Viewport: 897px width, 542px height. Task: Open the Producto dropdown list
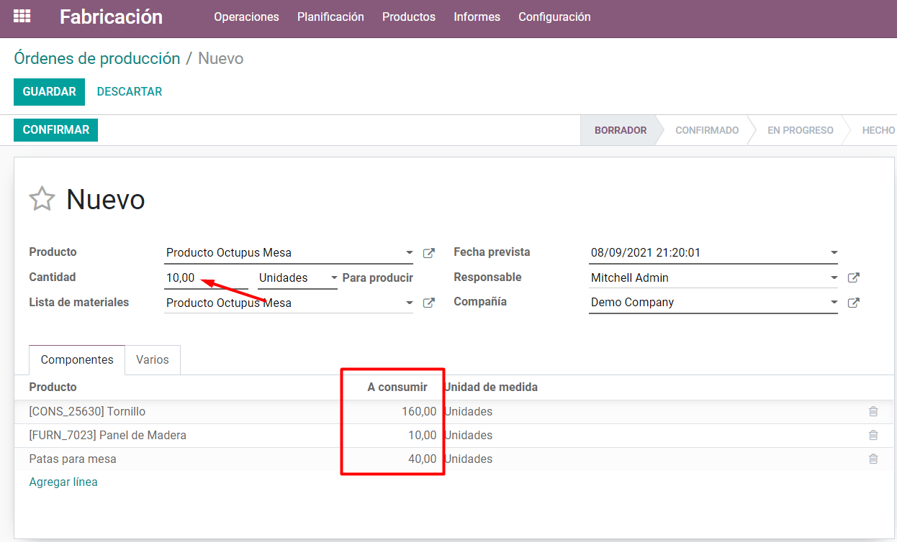click(x=408, y=252)
